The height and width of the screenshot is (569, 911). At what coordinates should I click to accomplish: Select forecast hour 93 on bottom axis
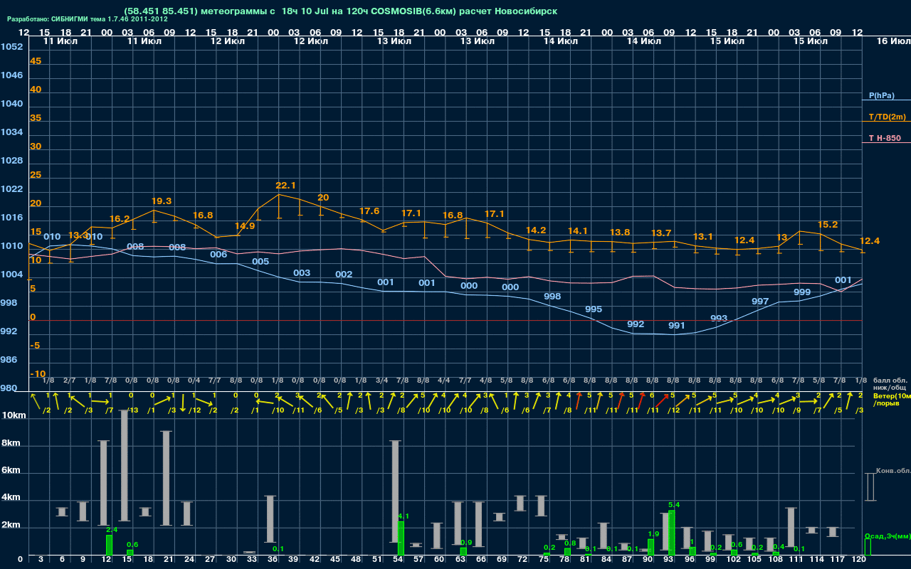(670, 560)
